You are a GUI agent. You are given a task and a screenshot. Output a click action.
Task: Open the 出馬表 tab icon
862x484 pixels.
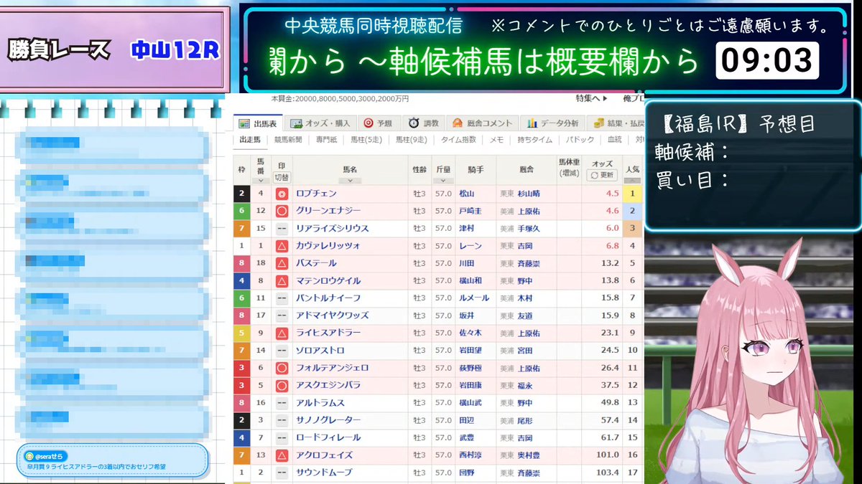(x=243, y=122)
